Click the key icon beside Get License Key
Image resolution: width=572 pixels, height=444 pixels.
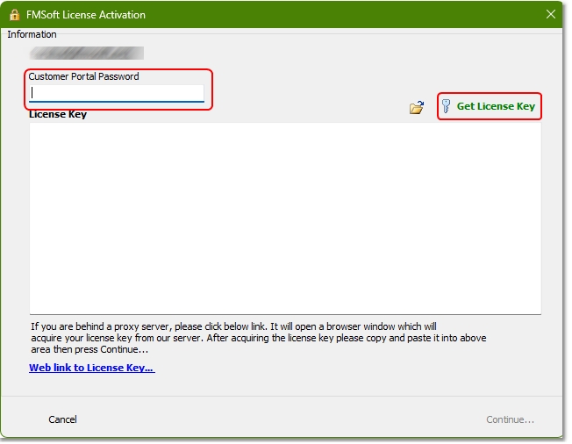446,106
